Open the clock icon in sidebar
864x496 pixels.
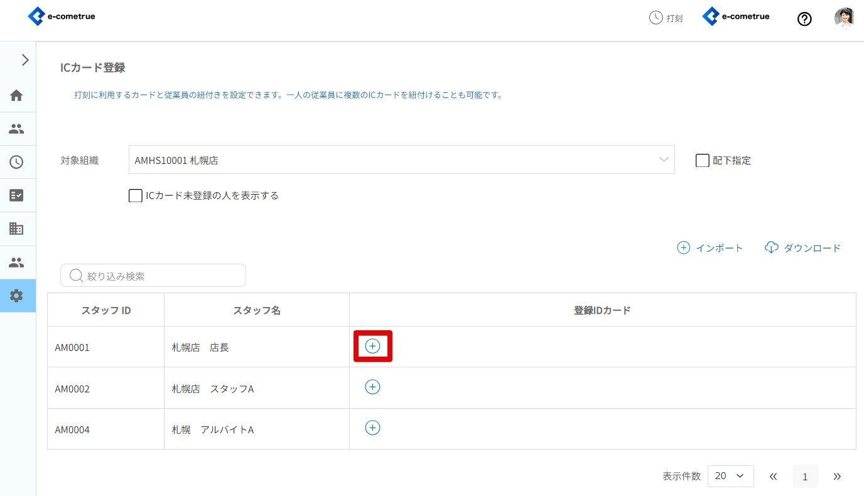[17, 162]
